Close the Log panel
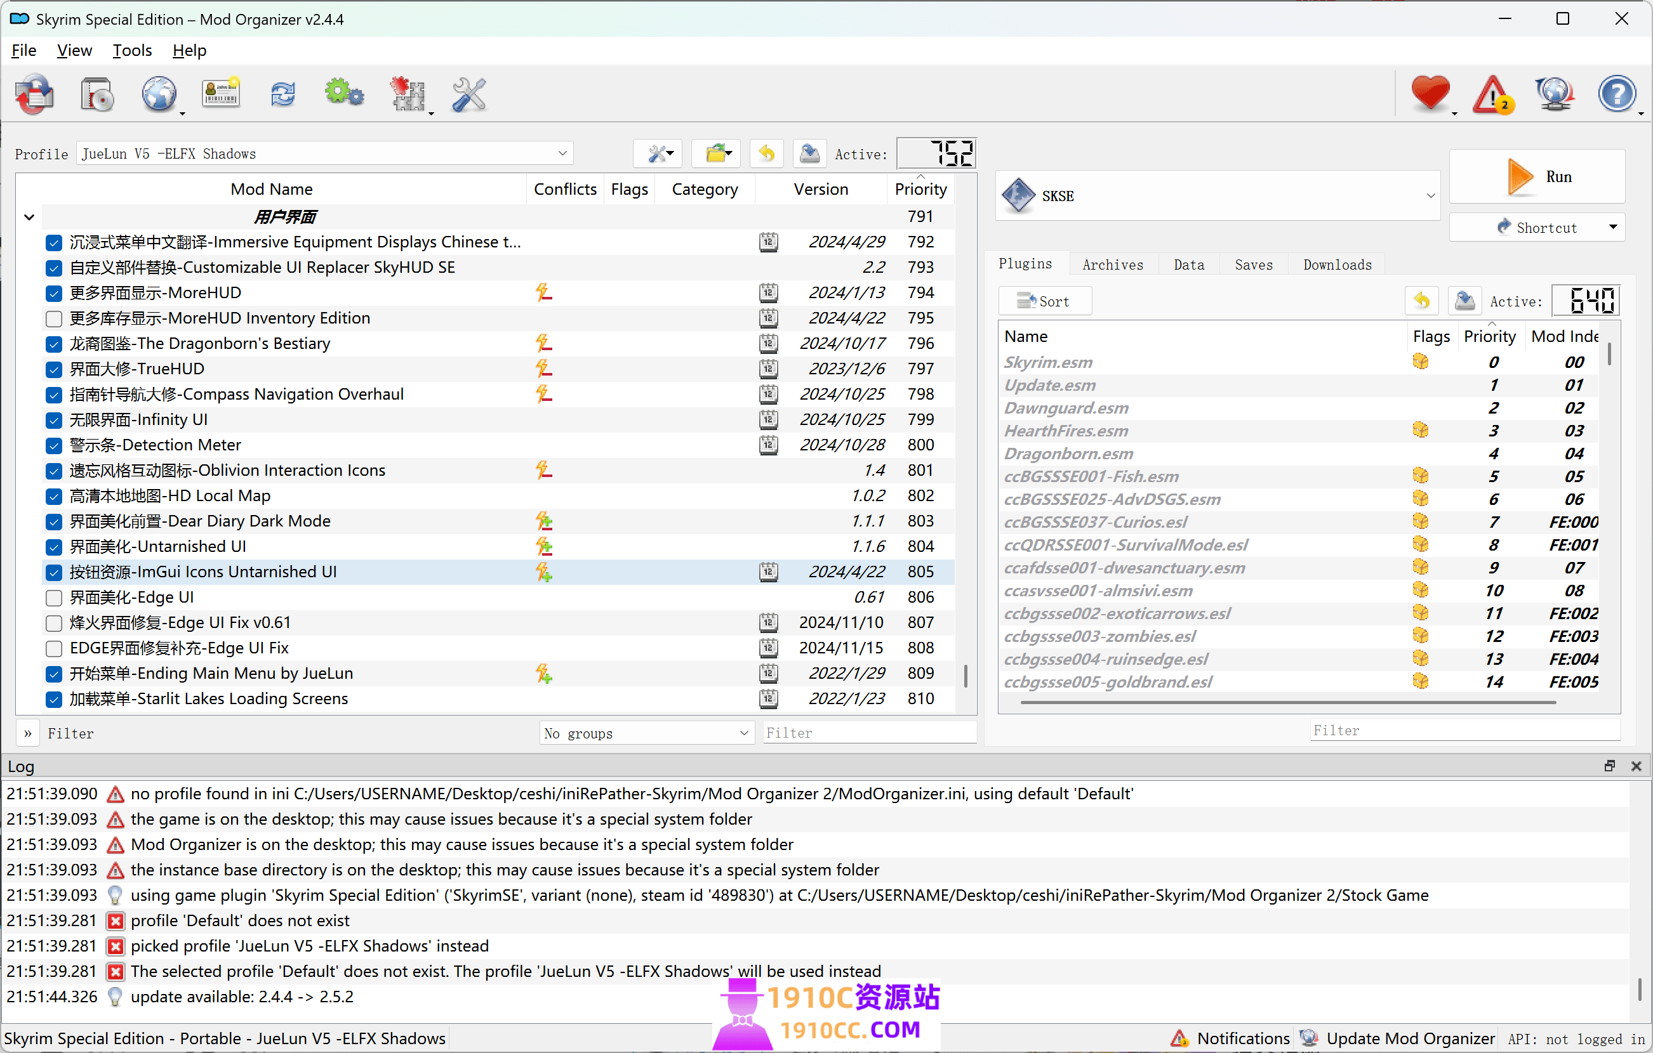The image size is (1653, 1053). click(1636, 766)
